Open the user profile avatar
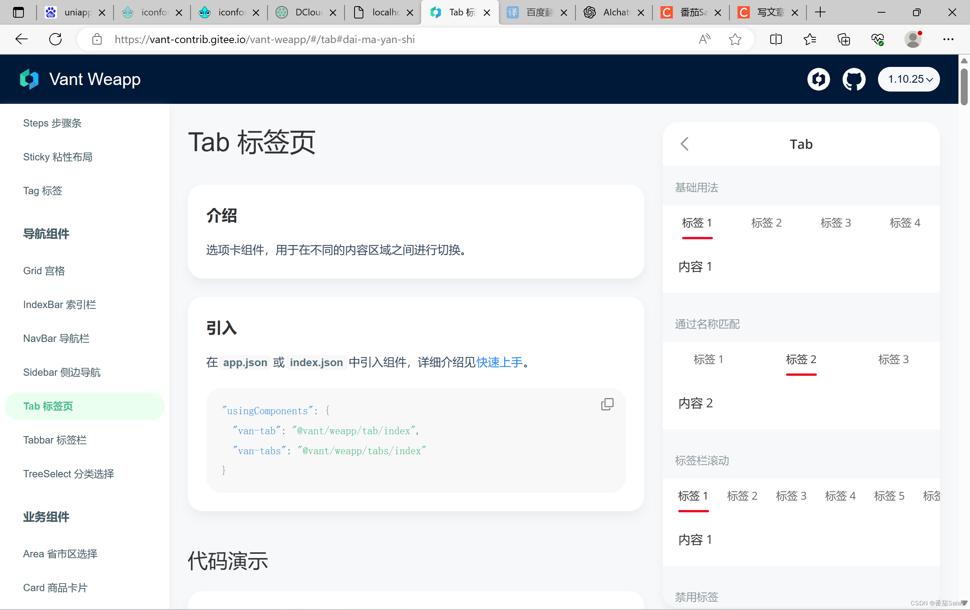The height and width of the screenshot is (610, 970). [x=913, y=40]
